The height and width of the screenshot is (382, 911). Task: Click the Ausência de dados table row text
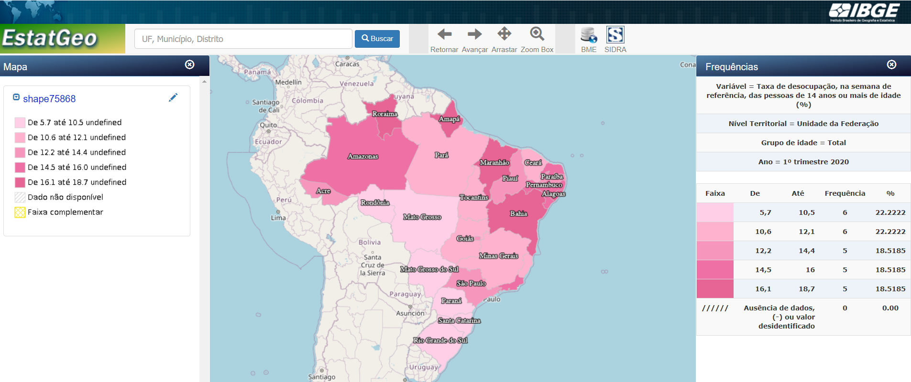point(779,317)
